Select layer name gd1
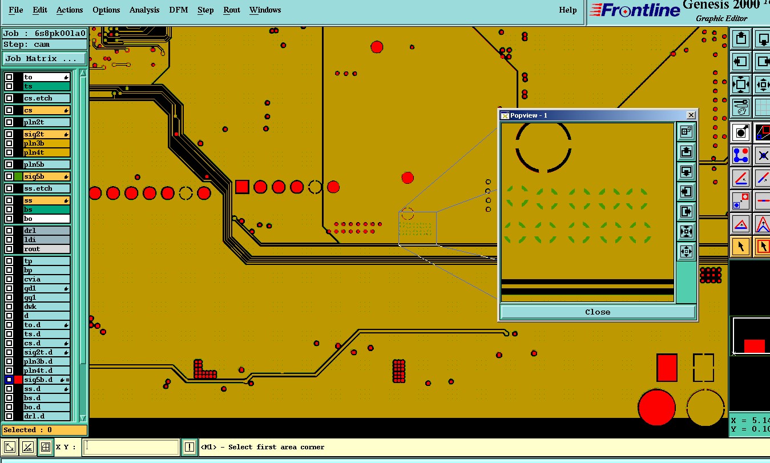Image resolution: width=770 pixels, height=463 pixels. coord(47,288)
